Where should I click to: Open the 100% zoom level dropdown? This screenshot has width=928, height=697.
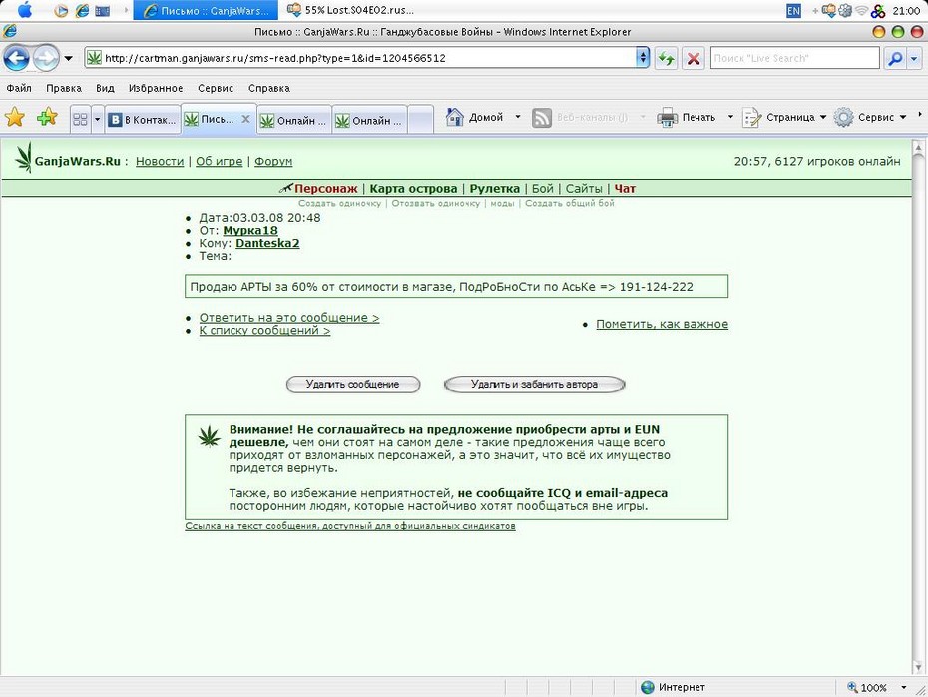click(x=903, y=688)
